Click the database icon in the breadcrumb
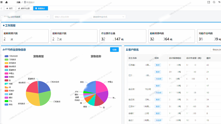 point(25,2)
